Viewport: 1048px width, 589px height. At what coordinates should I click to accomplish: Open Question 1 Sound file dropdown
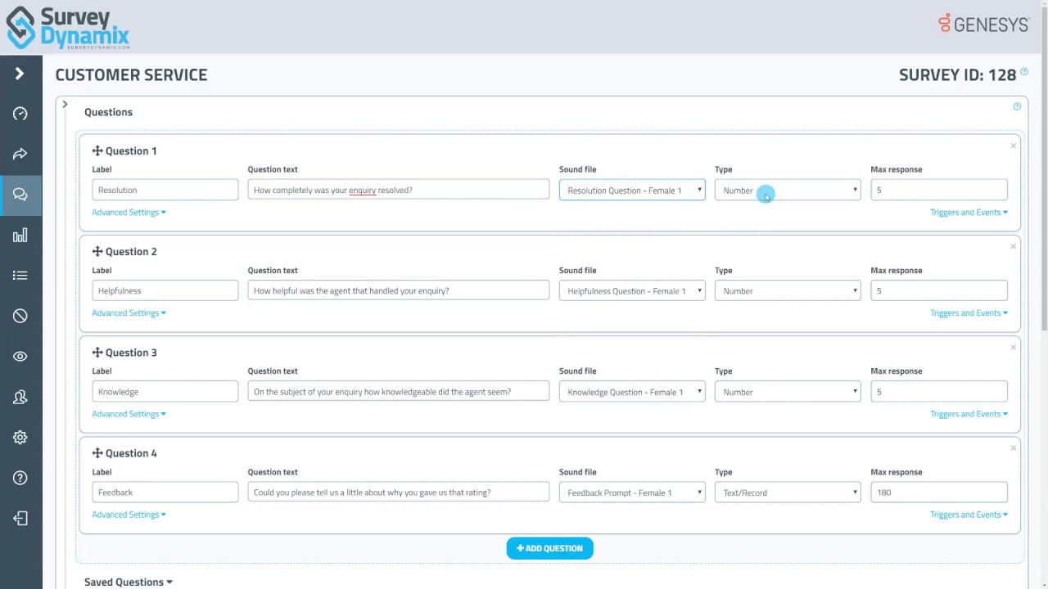[632, 190]
